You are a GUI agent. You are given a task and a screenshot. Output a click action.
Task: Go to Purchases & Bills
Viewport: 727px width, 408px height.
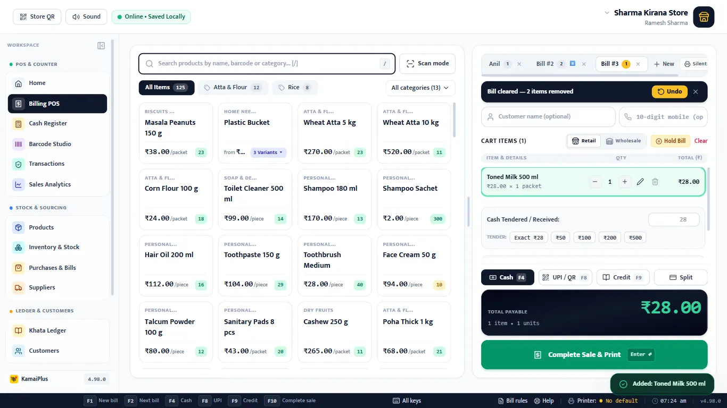click(x=57, y=268)
